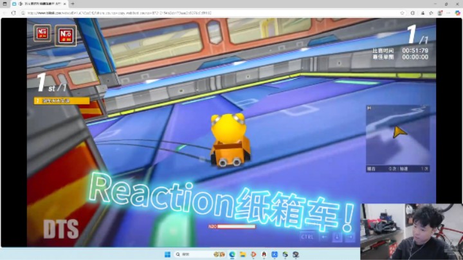Screen dimensions: 463x260
Task: Click the yellow player name bar
Action: tap(62, 101)
